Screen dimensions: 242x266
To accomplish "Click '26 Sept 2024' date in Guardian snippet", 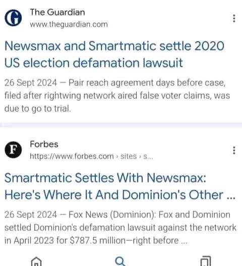I will (31, 83).
